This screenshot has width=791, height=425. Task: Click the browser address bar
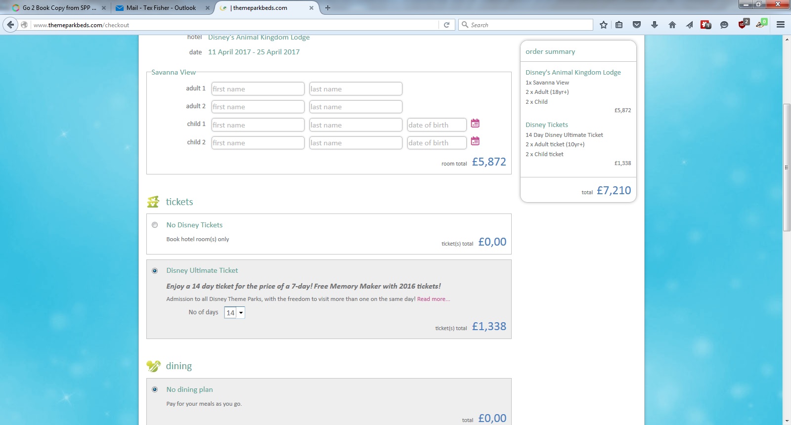pyautogui.click(x=235, y=25)
